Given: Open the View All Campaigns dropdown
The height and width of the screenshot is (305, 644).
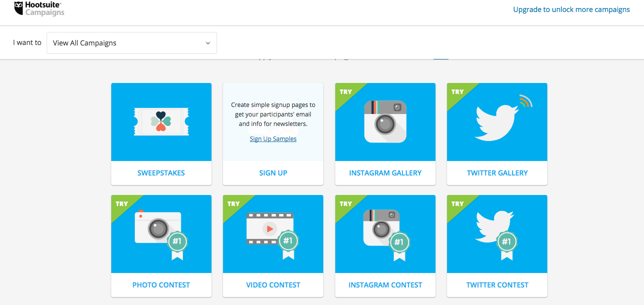Looking at the screenshot, I should 131,43.
